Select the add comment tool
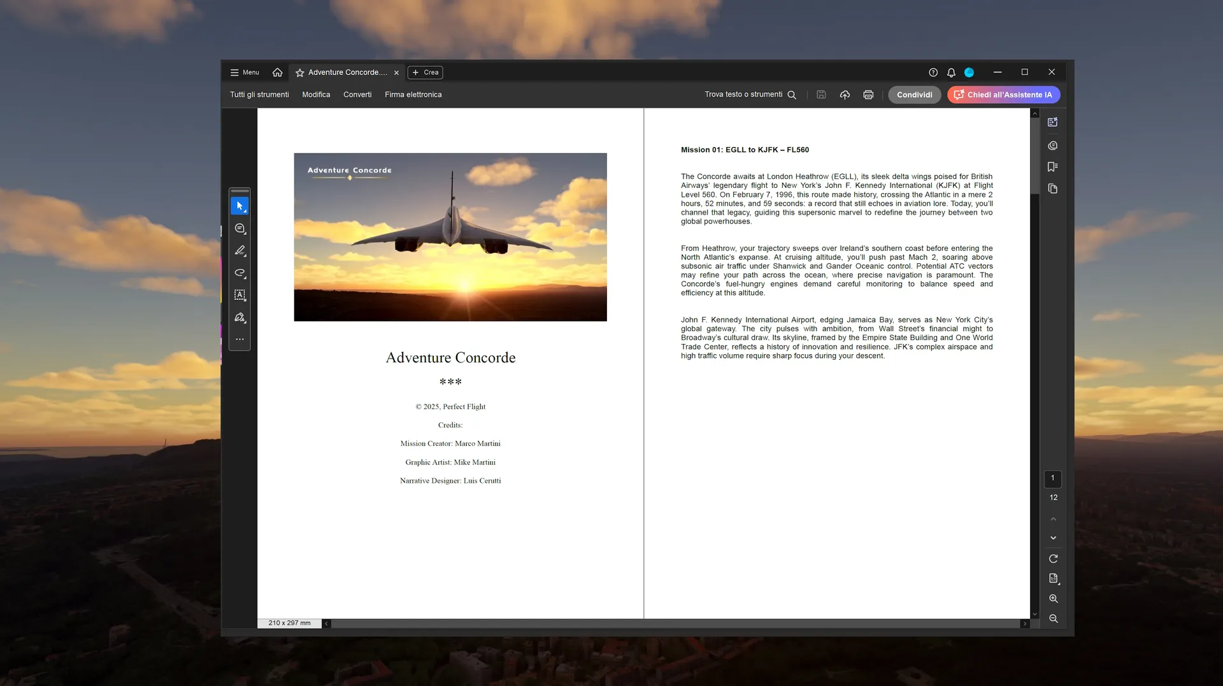This screenshot has width=1223, height=686. 240,229
